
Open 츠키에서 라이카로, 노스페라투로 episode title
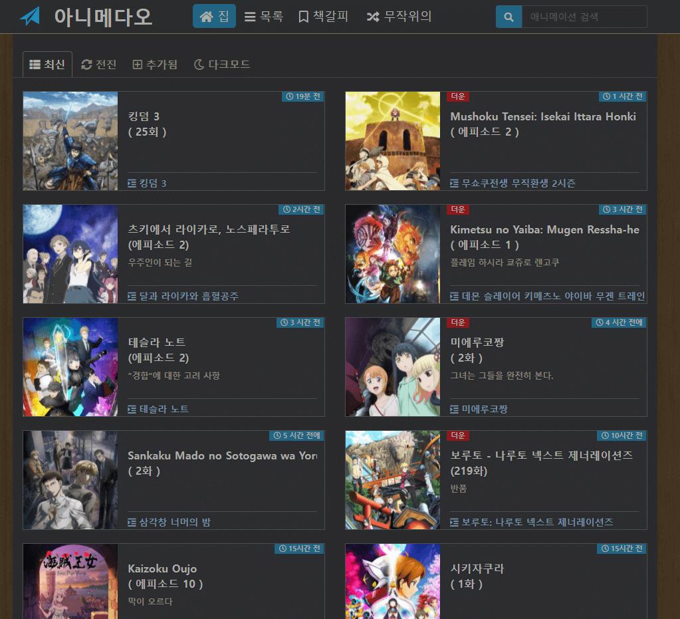click(209, 237)
